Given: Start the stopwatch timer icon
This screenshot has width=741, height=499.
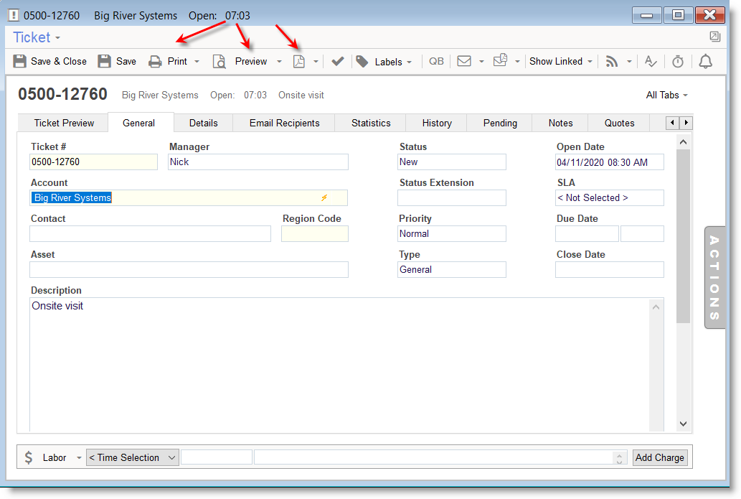Looking at the screenshot, I should pyautogui.click(x=678, y=62).
